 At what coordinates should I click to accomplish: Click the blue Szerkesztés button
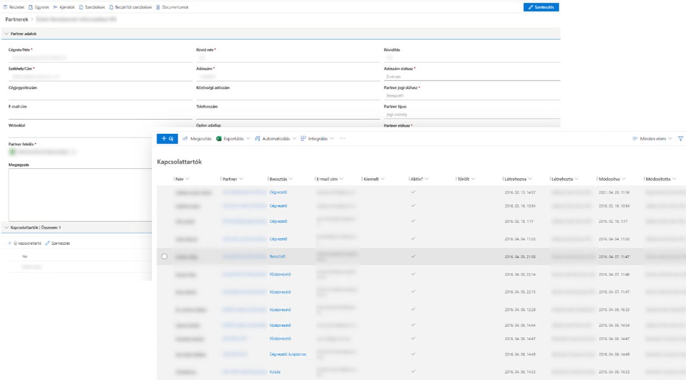pos(541,7)
